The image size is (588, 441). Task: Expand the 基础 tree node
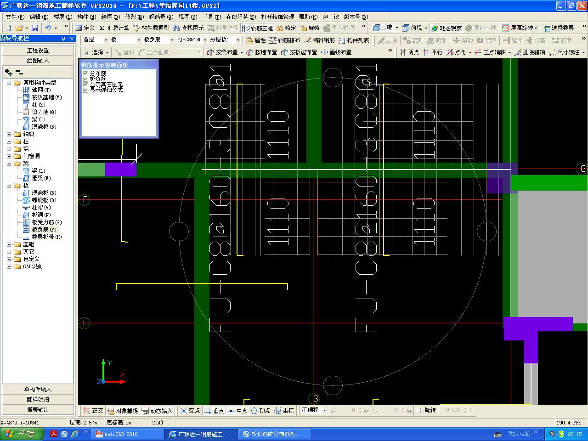tap(9, 244)
